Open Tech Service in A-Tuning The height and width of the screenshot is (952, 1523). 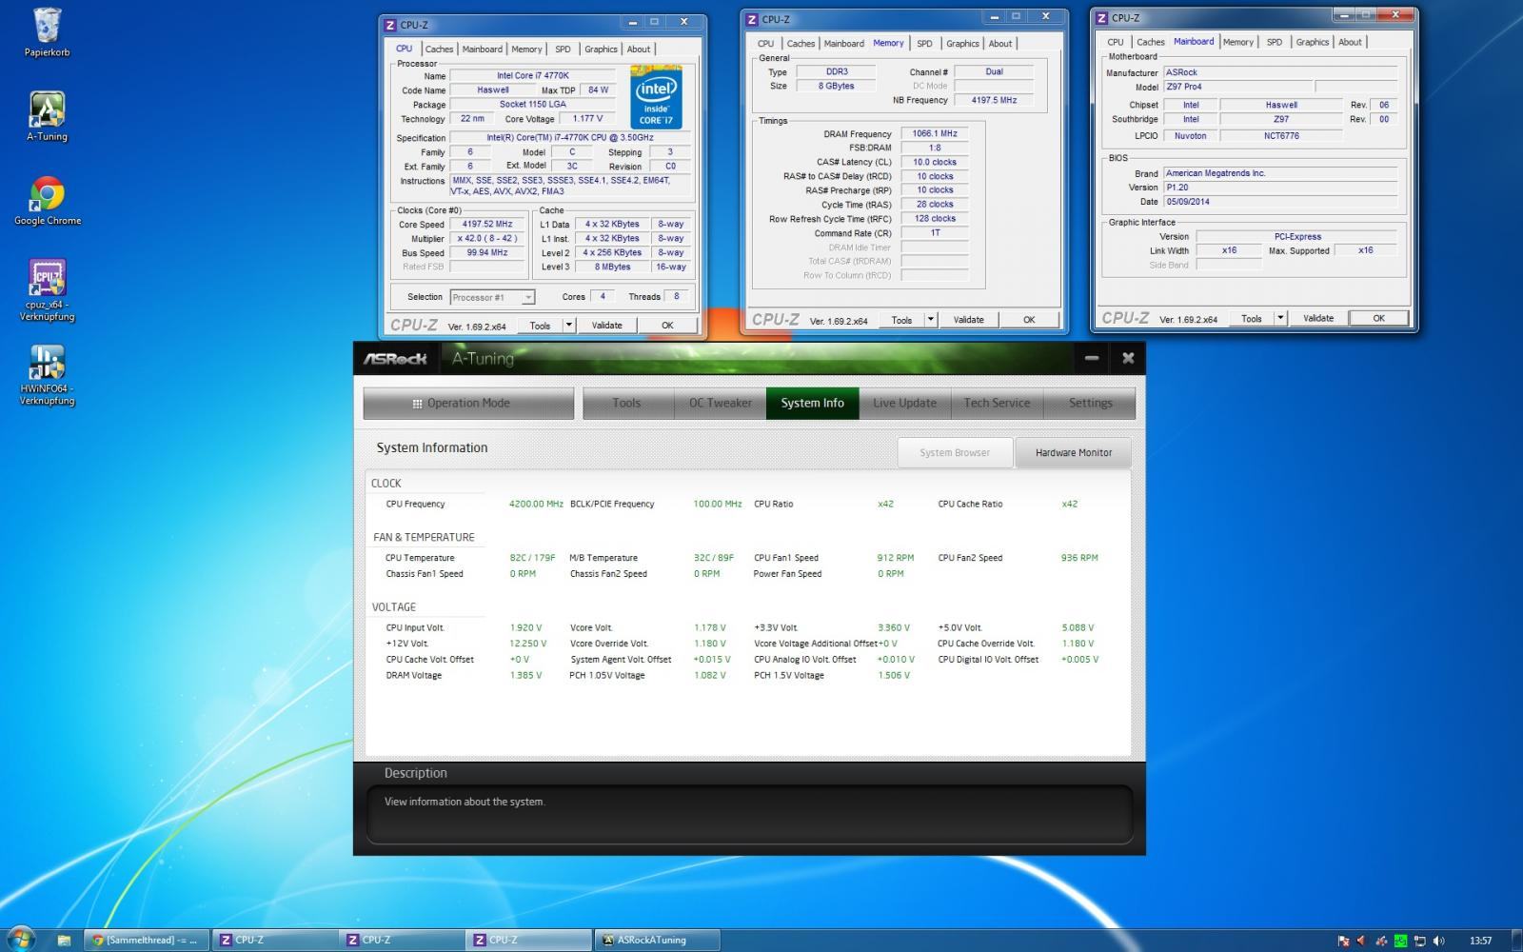[x=997, y=403]
